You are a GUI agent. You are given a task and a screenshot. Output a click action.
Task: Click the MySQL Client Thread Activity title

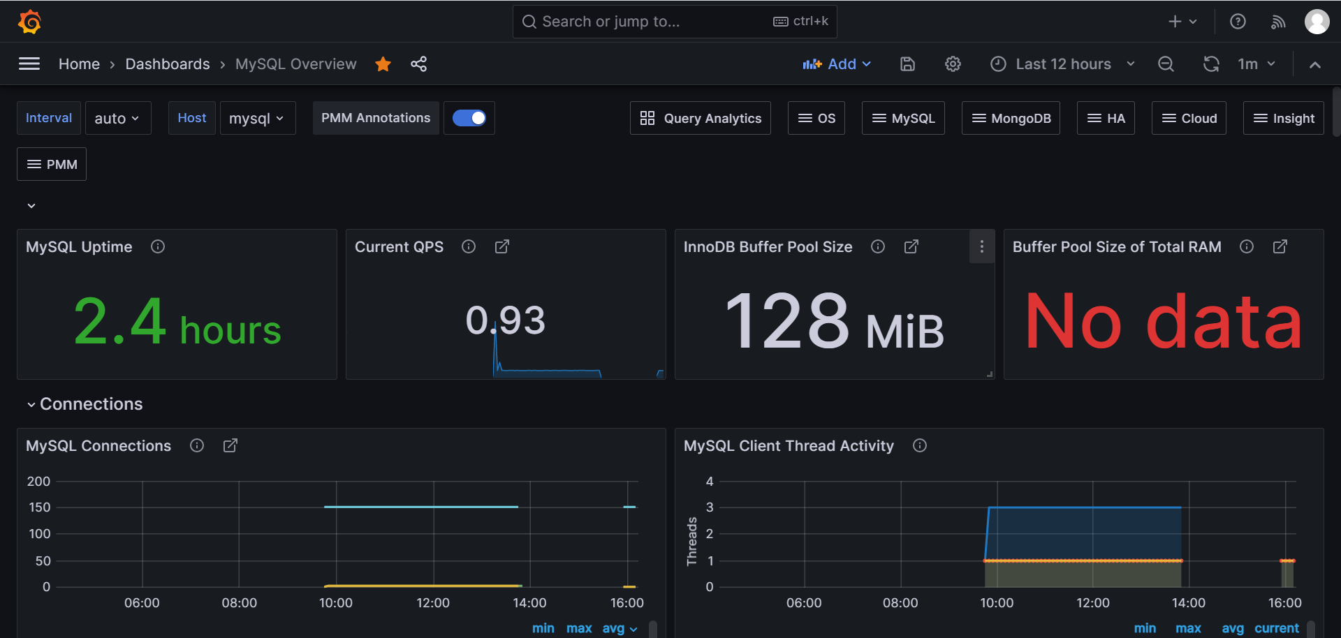[789, 445]
